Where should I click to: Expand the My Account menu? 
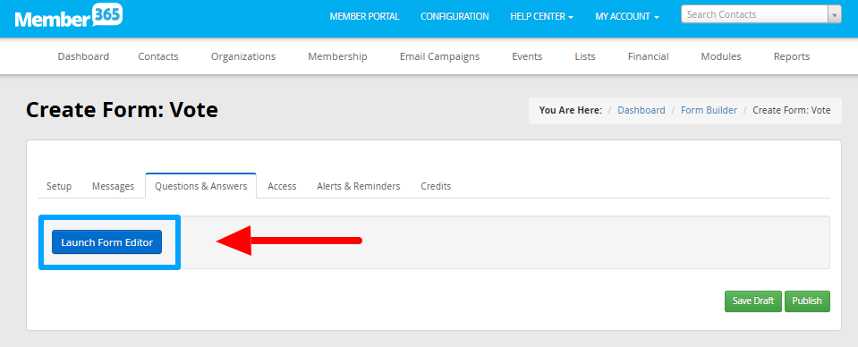[x=627, y=16]
